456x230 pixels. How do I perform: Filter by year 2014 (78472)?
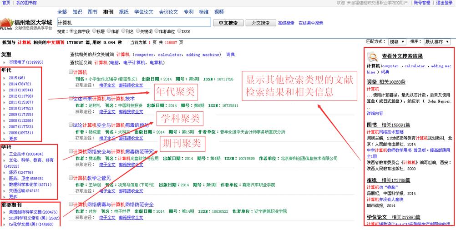point(20,84)
